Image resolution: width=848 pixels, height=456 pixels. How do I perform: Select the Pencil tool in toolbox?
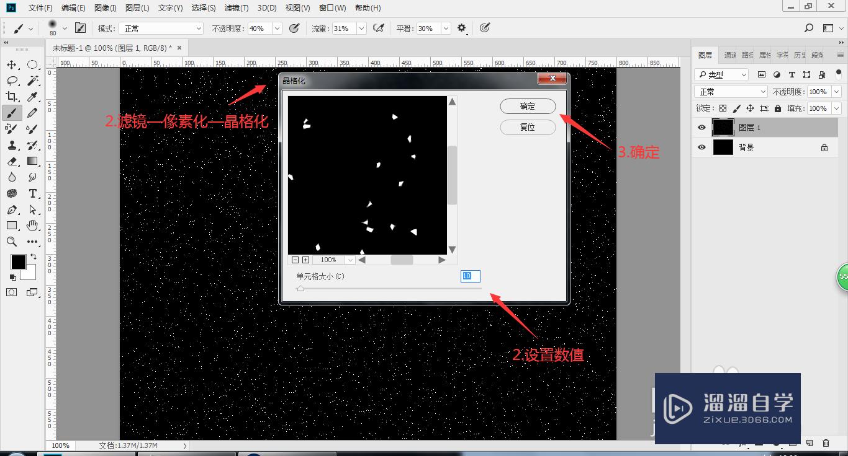(32, 113)
